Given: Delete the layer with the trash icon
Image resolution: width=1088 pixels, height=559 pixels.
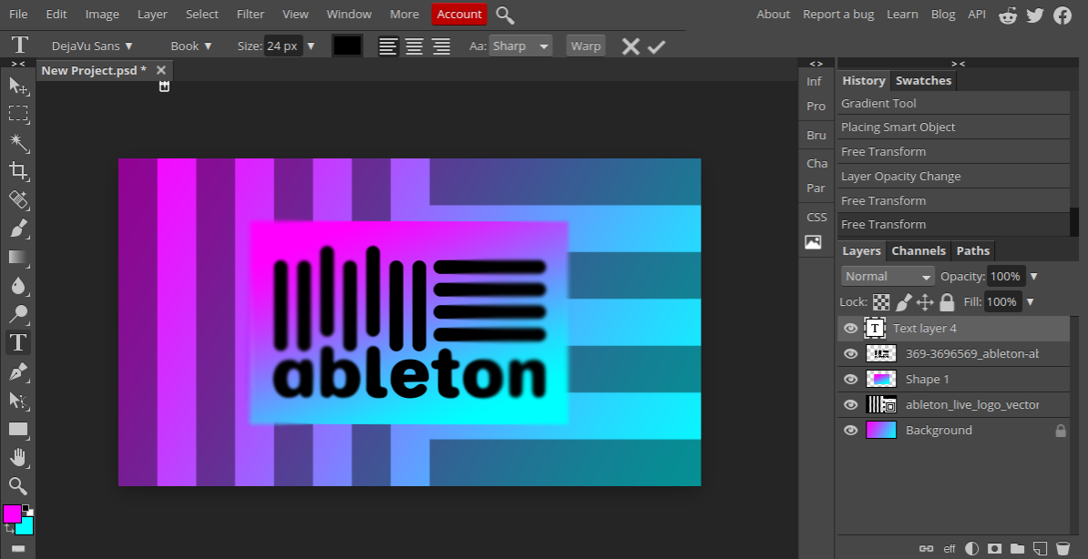Looking at the screenshot, I should 1062,549.
